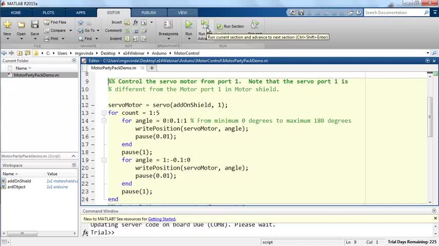This screenshot has width=439, height=246.
Task: Expand the Find dropdown arrow
Action: [97, 39]
